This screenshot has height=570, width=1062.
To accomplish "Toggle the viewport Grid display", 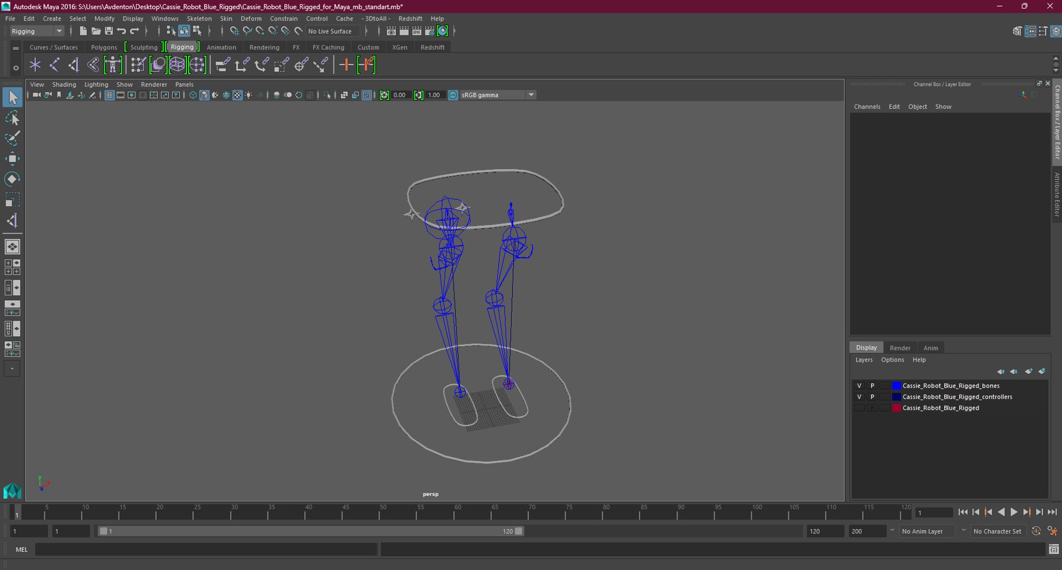I will 109,95.
